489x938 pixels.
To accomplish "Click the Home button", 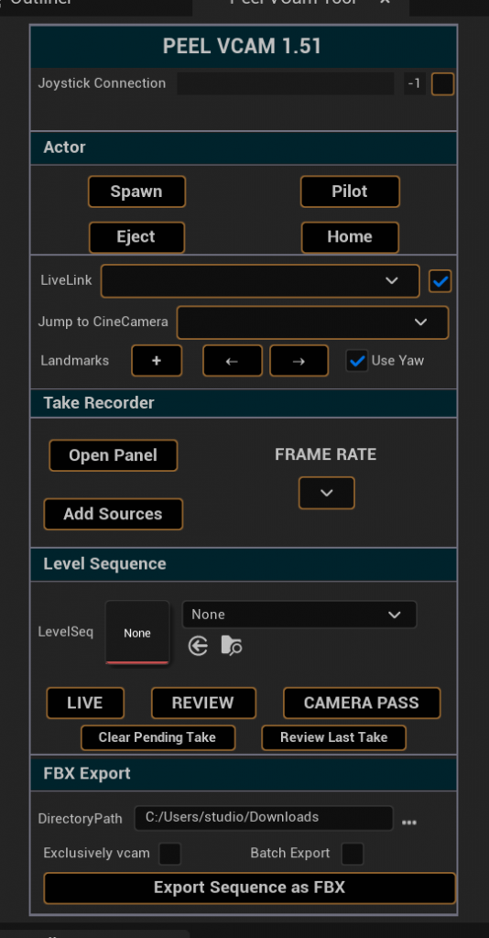I will click(351, 237).
